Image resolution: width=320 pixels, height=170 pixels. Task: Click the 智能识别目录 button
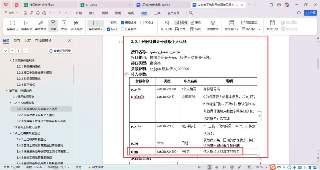pyautogui.click(x=60, y=51)
